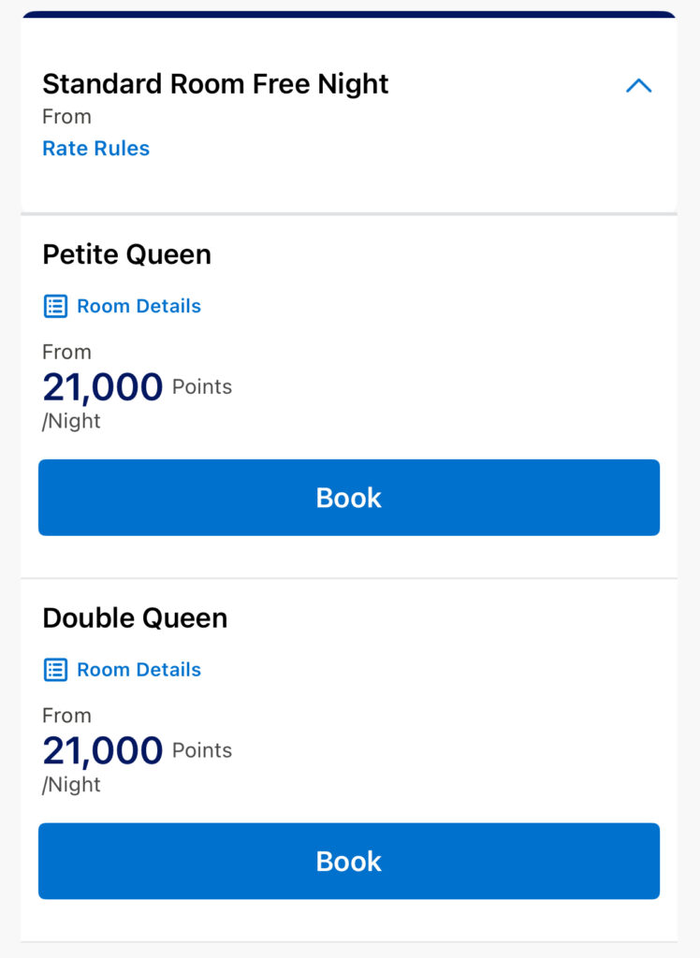Image resolution: width=700 pixels, height=958 pixels.
Task: Click the Standard Room Free Night heading
Action: [x=215, y=84]
